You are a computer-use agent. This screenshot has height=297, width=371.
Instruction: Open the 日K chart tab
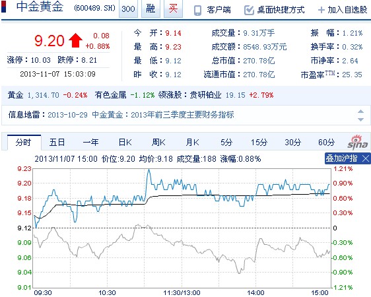125,143
